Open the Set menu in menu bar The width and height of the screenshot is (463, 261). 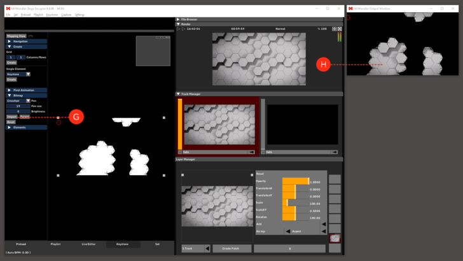point(15,15)
